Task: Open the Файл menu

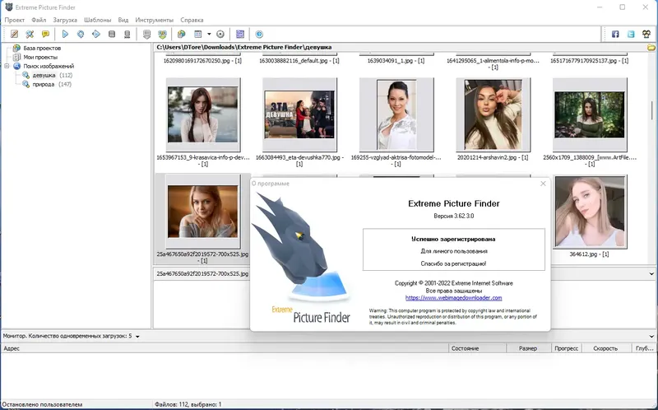Action: click(39, 20)
